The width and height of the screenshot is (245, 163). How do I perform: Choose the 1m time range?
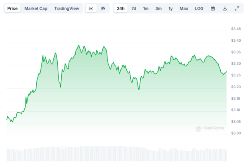point(146,8)
